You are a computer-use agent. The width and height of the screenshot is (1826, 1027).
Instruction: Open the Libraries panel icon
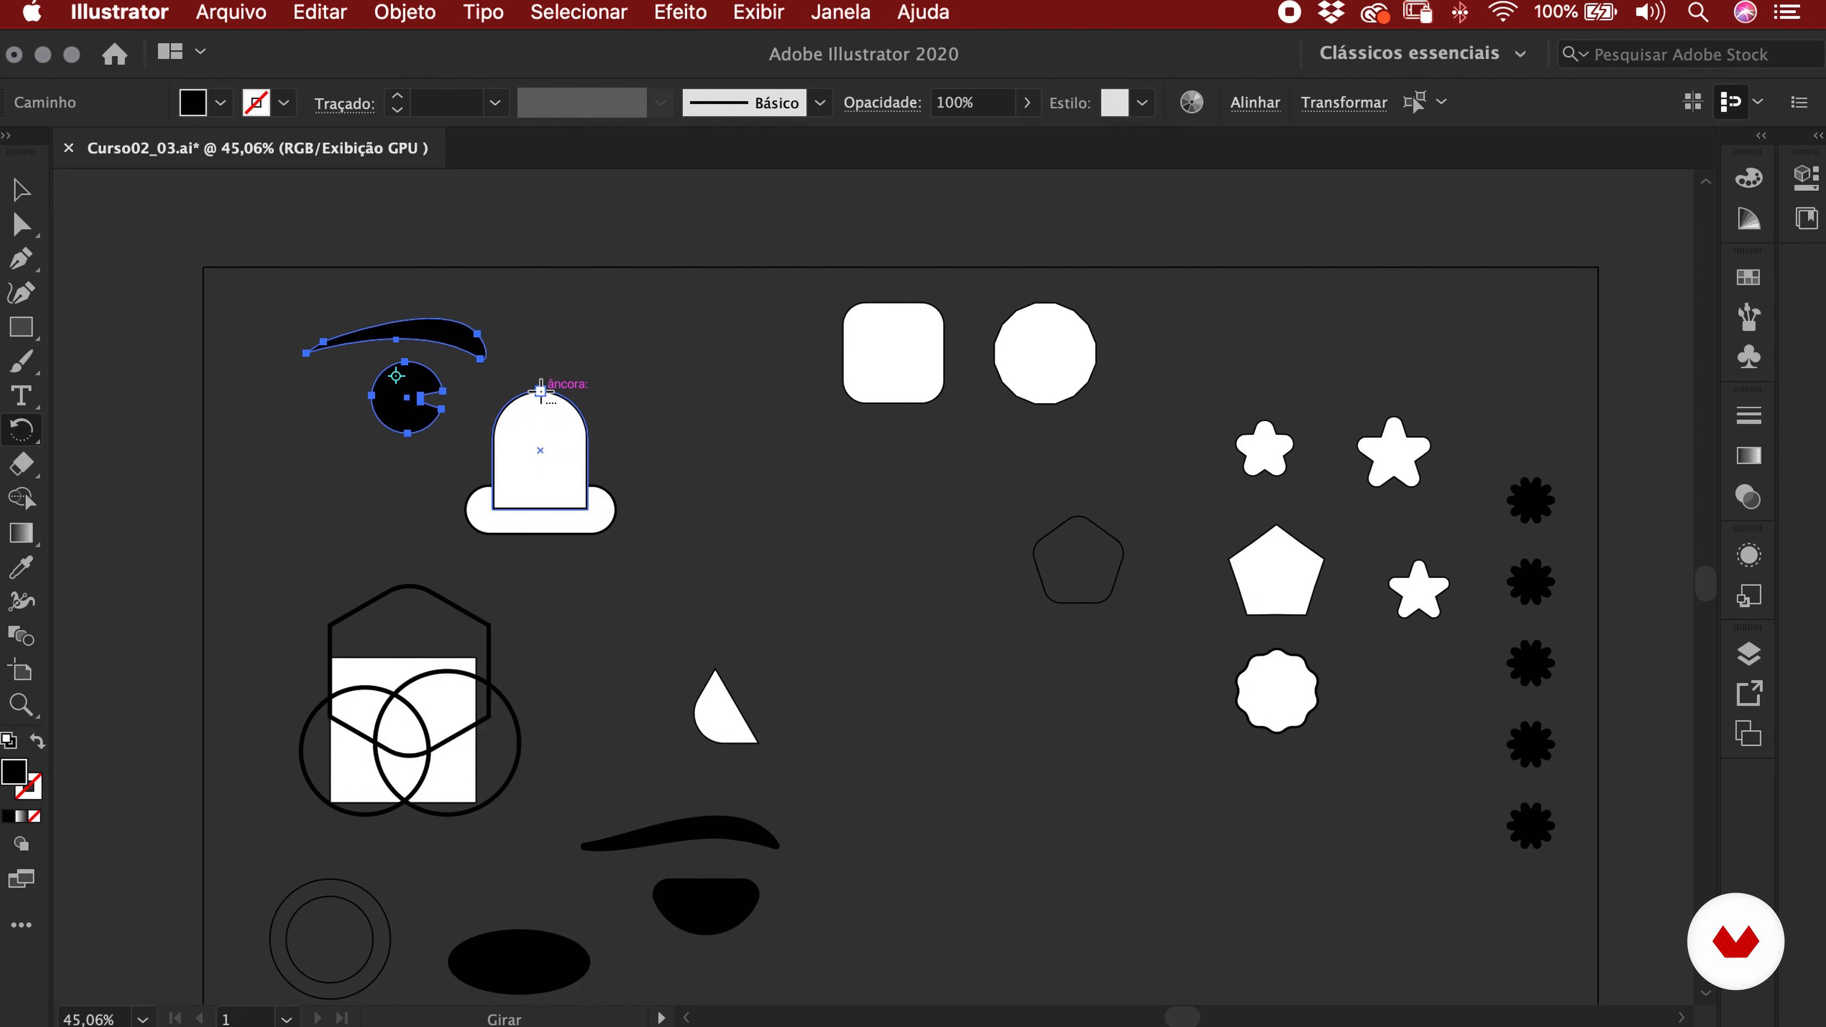pyautogui.click(x=1806, y=218)
